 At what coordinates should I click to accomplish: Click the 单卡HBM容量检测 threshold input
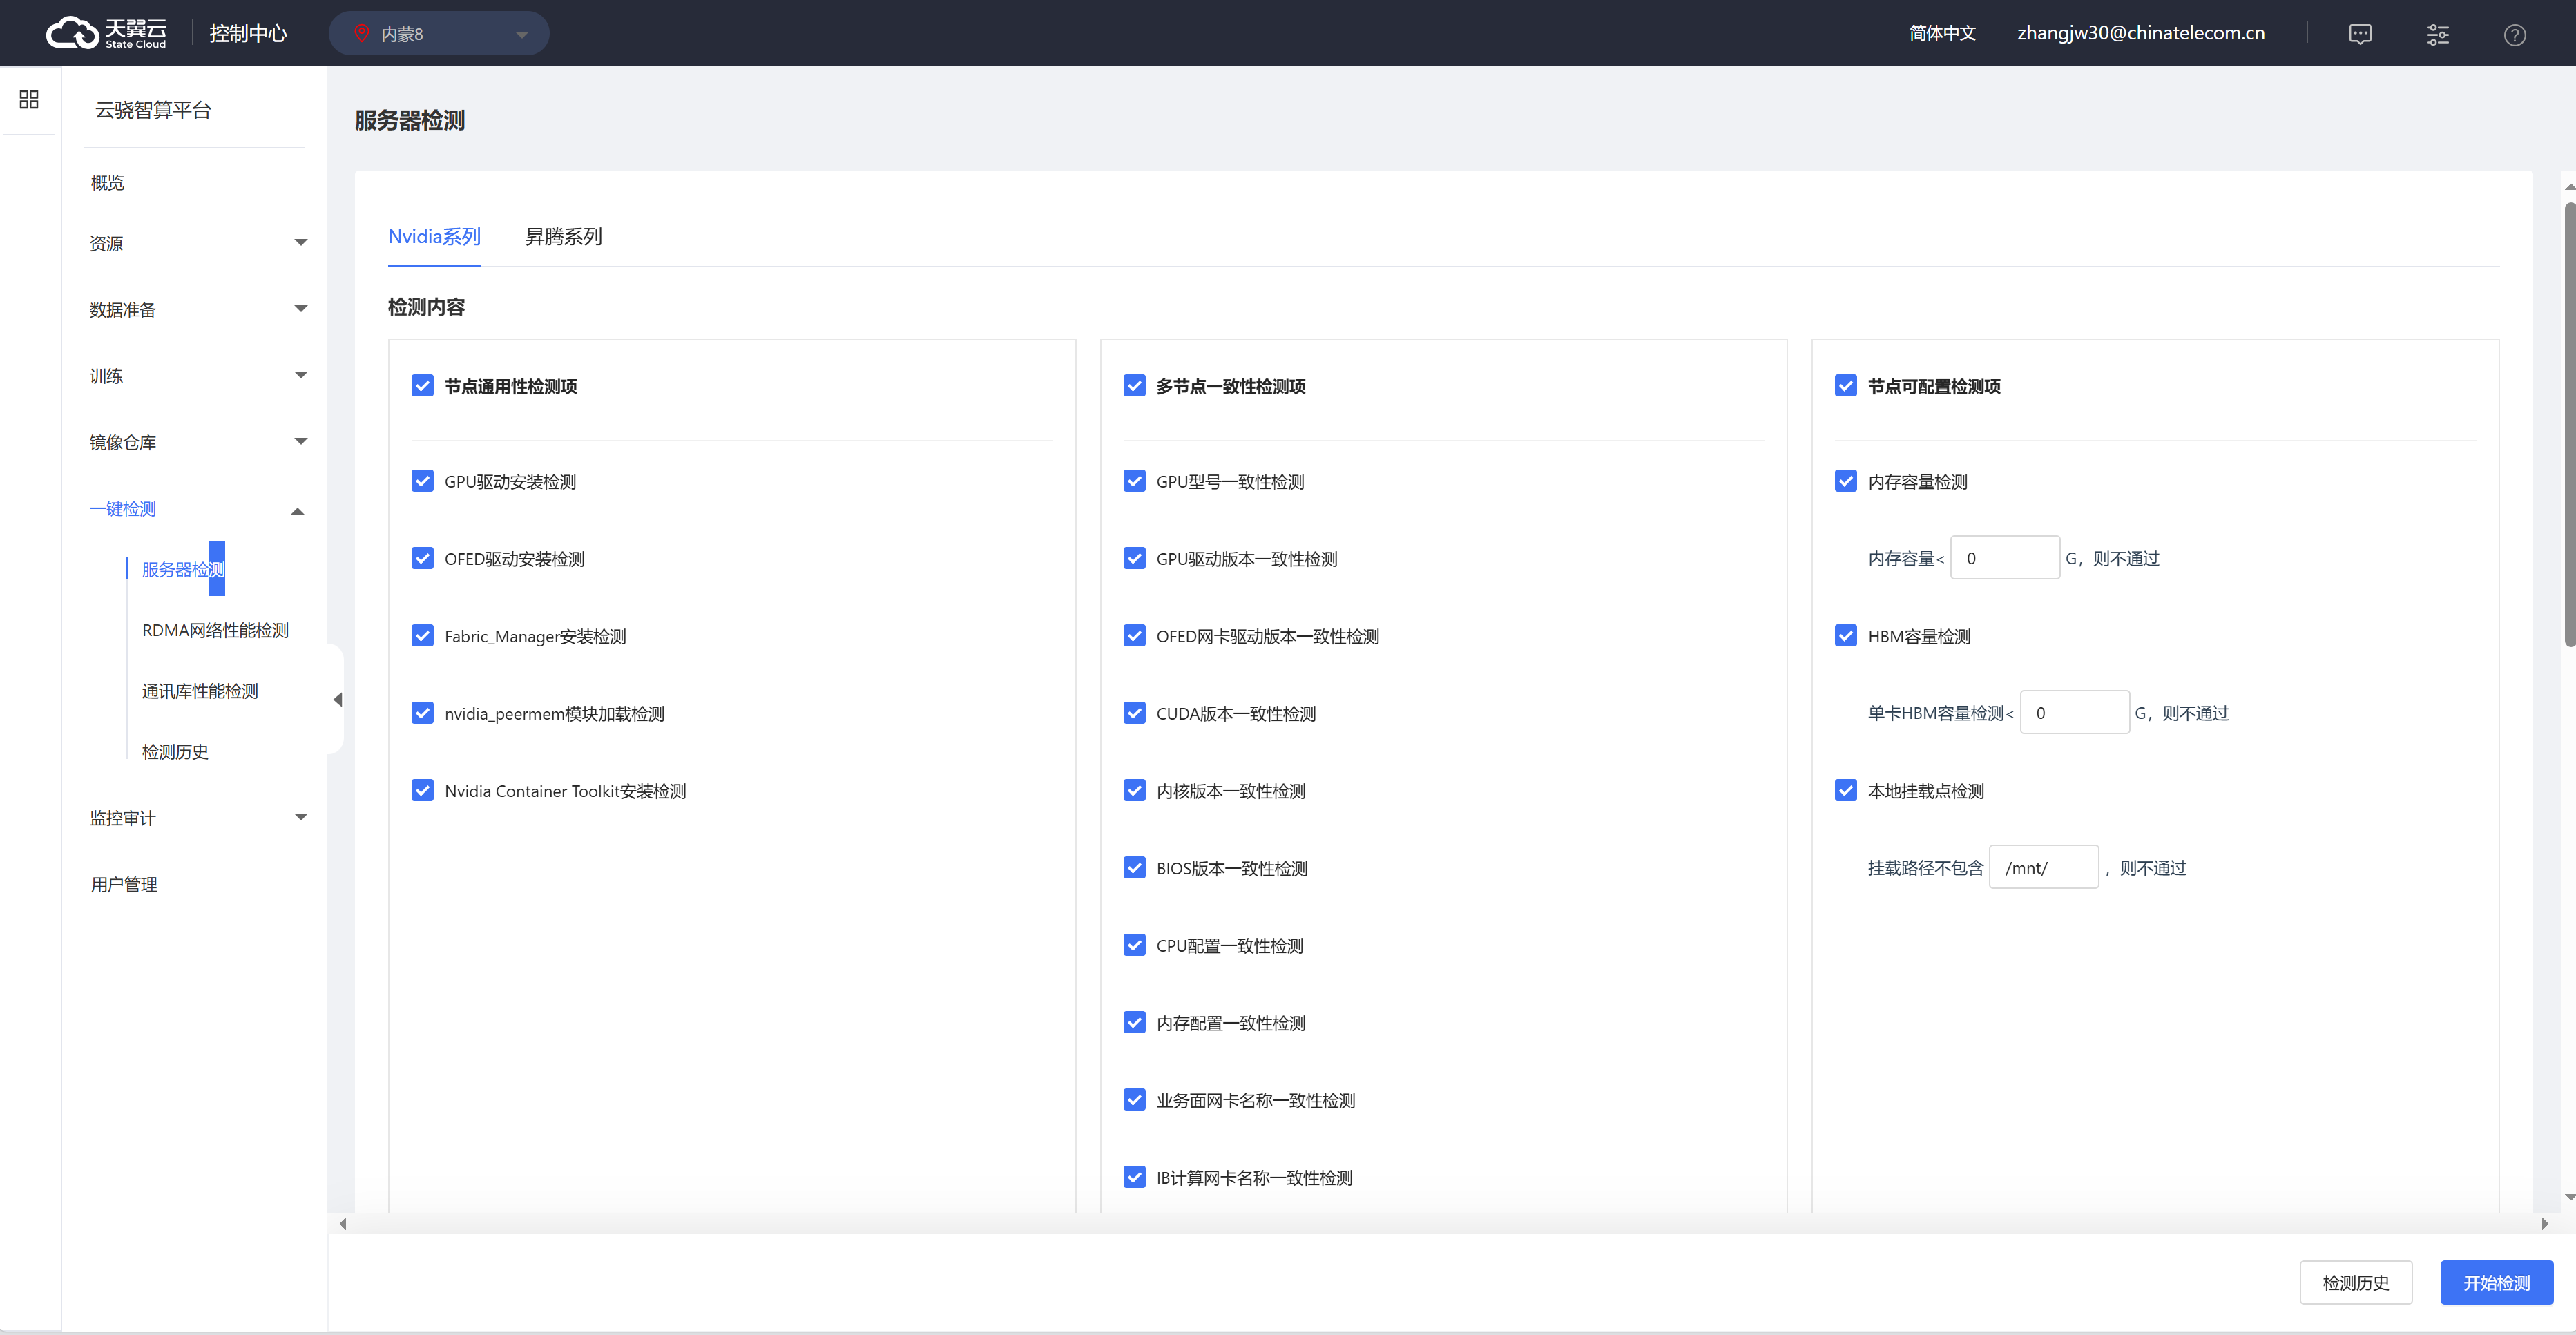[2075, 713]
